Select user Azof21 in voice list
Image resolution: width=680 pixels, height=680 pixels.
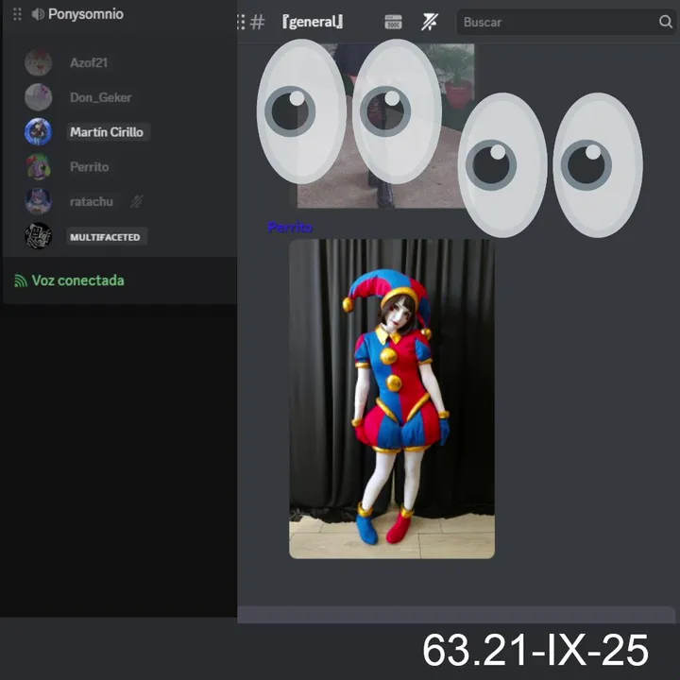coord(89,63)
